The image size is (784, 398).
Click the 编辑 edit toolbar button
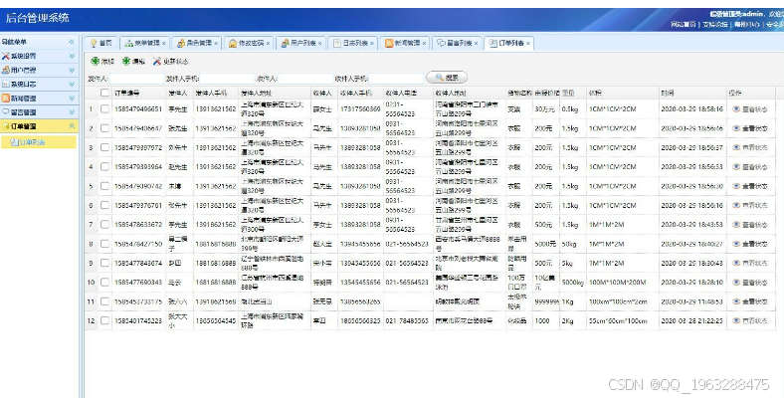tap(133, 61)
